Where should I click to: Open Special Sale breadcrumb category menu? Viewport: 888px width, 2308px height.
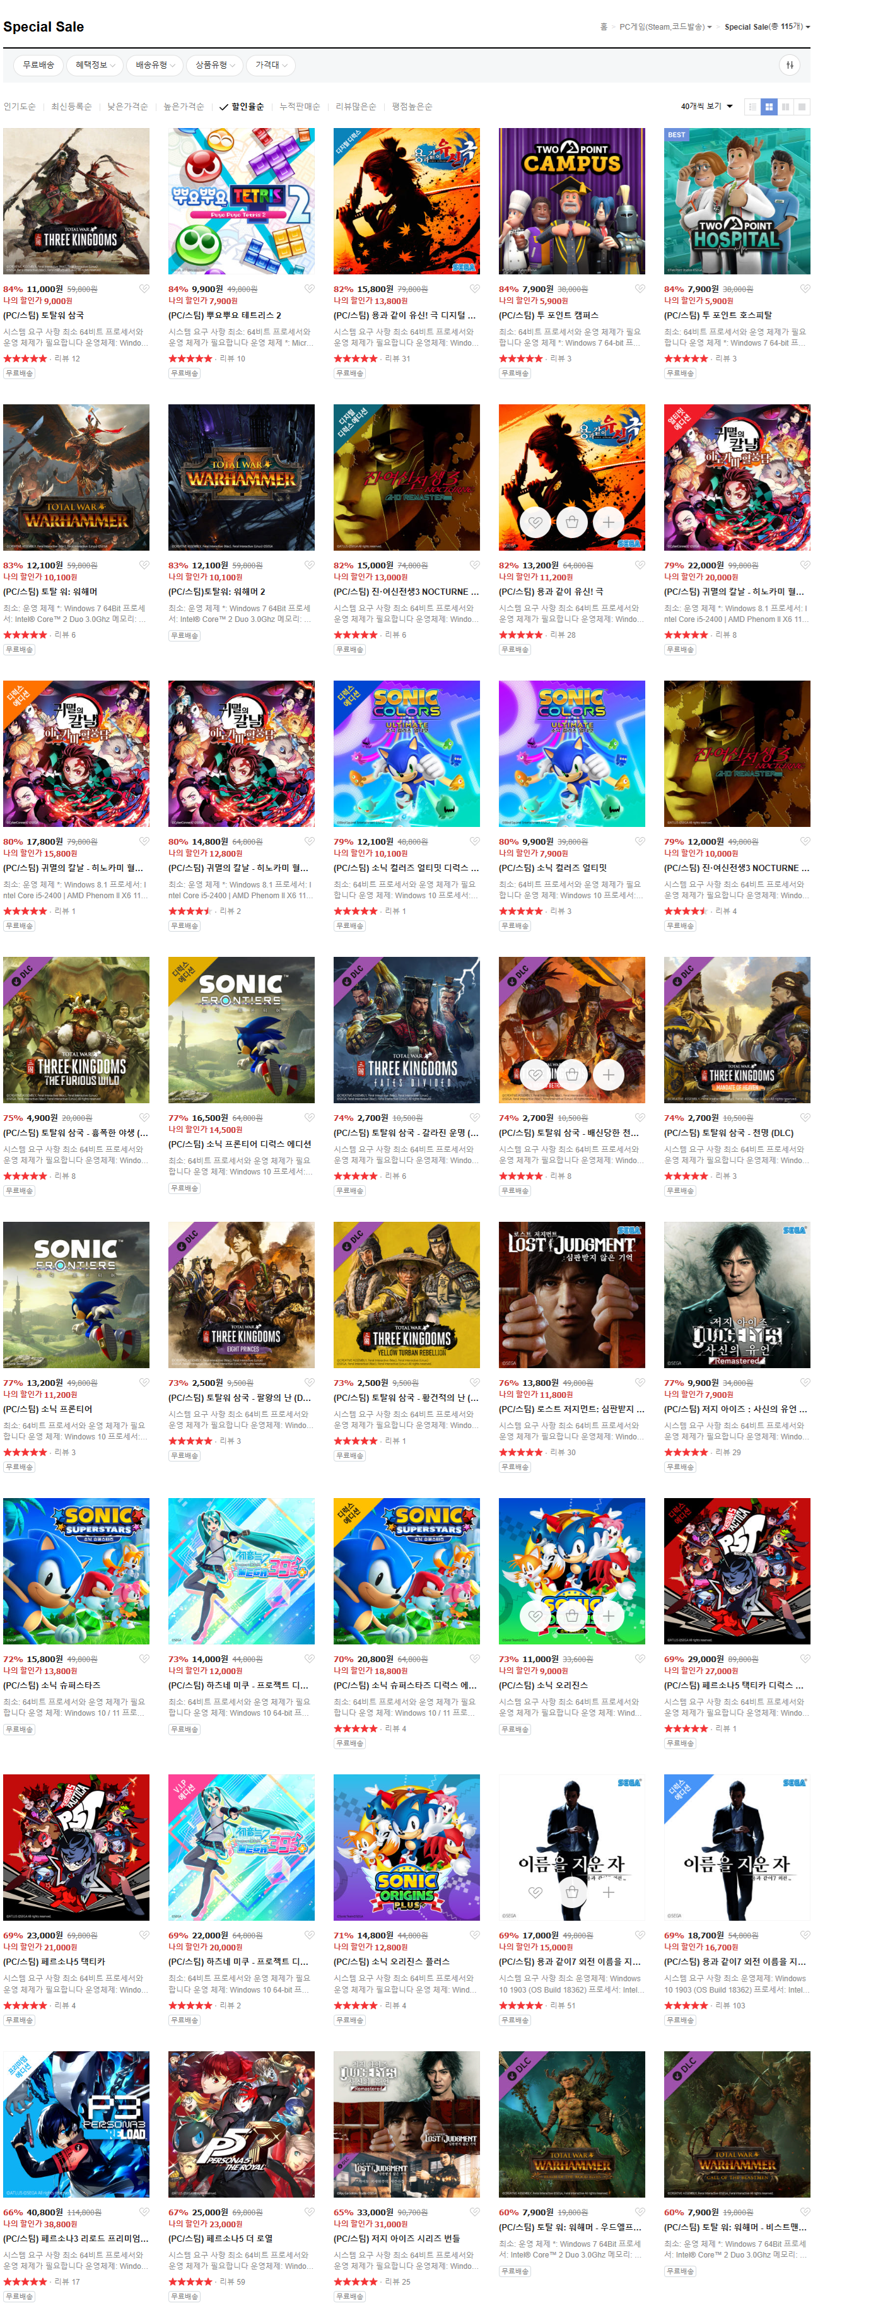pos(767,27)
